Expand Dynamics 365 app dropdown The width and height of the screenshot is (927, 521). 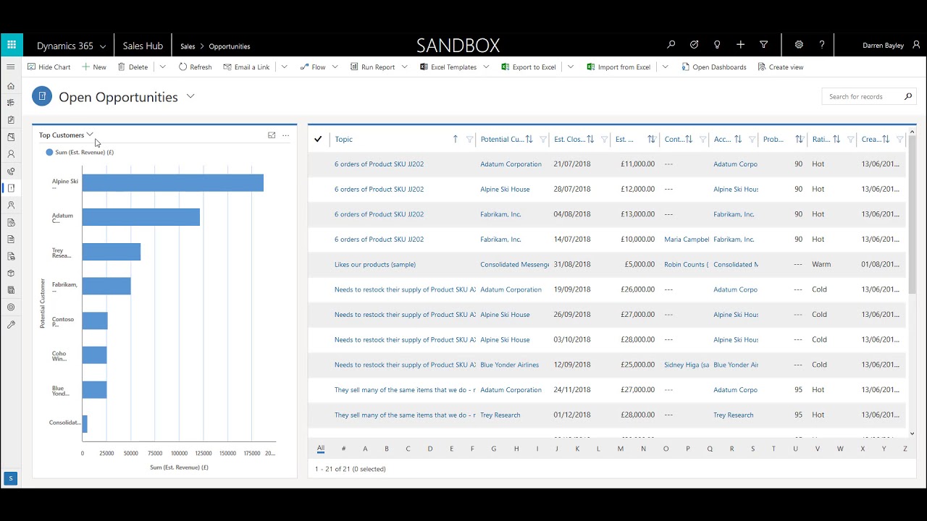pyautogui.click(x=103, y=46)
